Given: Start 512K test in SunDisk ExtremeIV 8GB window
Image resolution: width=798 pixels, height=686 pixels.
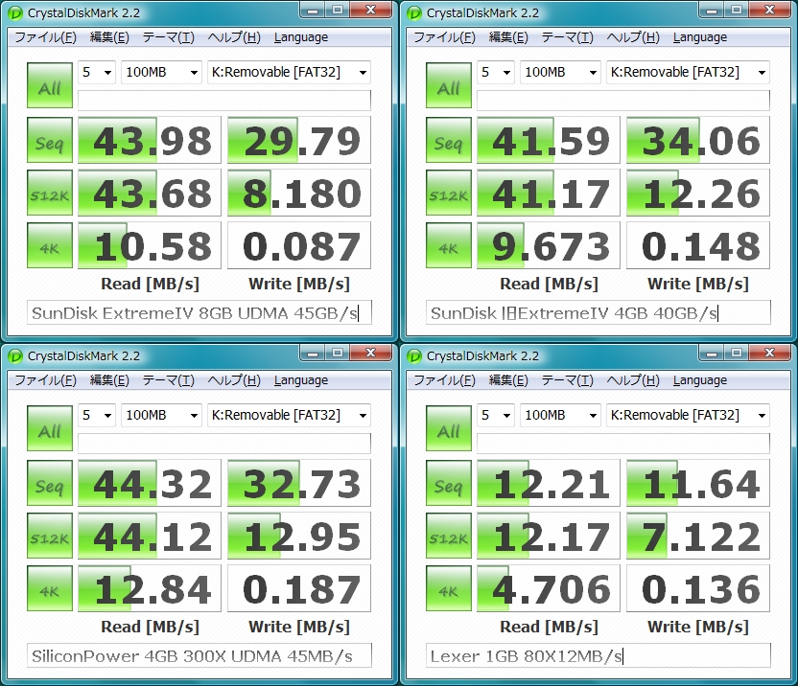Looking at the screenshot, I should click(x=49, y=193).
